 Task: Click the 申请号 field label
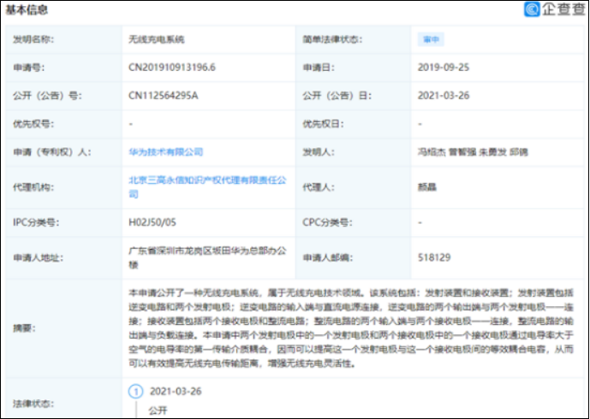click(29, 68)
